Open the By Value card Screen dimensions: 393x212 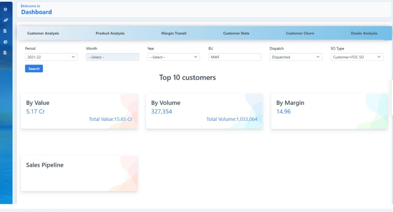click(x=79, y=111)
